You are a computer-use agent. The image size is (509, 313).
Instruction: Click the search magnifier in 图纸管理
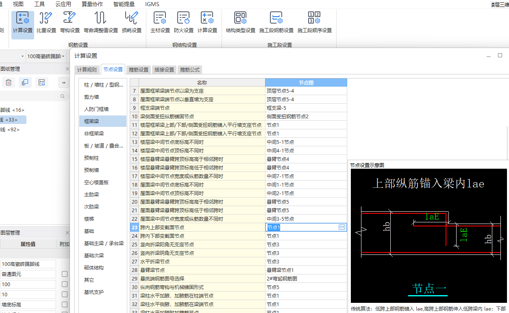[x=63, y=96]
